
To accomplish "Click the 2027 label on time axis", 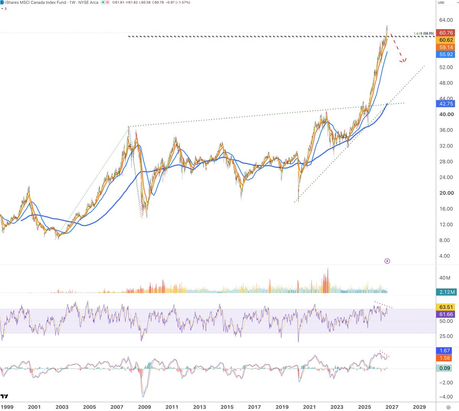I will coord(392,407).
